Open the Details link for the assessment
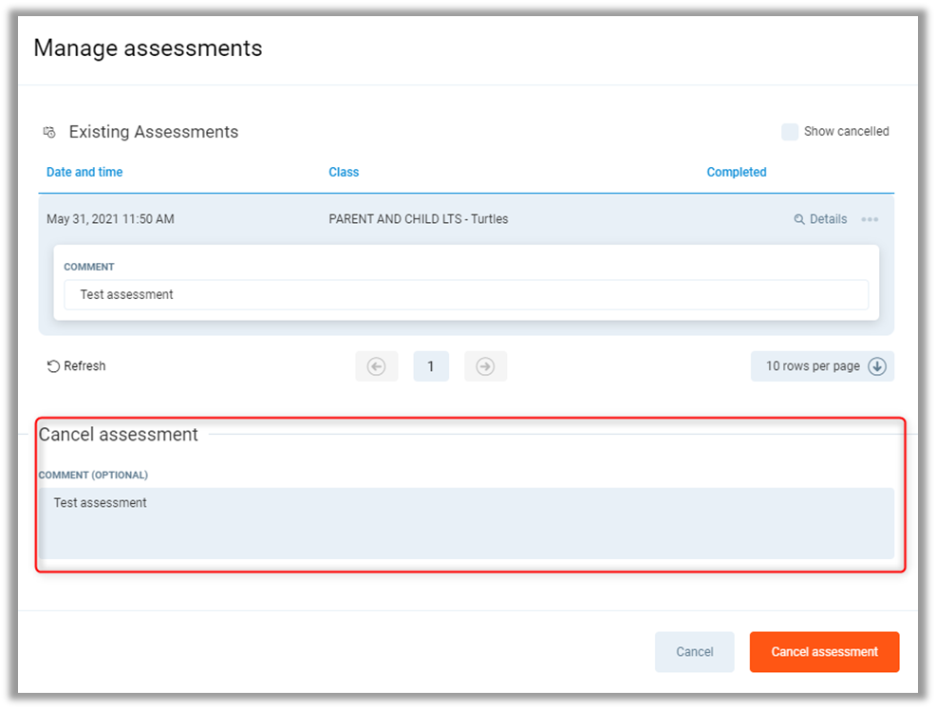936x709 pixels. tap(828, 219)
